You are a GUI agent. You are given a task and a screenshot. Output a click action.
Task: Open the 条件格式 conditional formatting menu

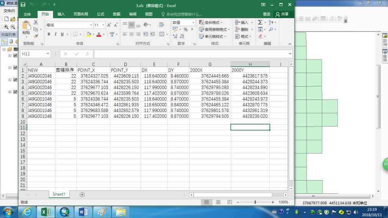pos(211,22)
